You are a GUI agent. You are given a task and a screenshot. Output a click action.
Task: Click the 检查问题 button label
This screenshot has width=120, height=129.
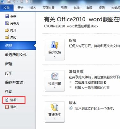pos(55,83)
